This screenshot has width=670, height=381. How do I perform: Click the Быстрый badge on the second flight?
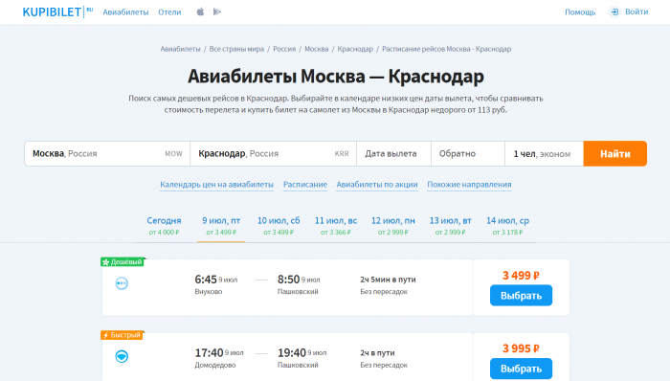[x=123, y=335]
